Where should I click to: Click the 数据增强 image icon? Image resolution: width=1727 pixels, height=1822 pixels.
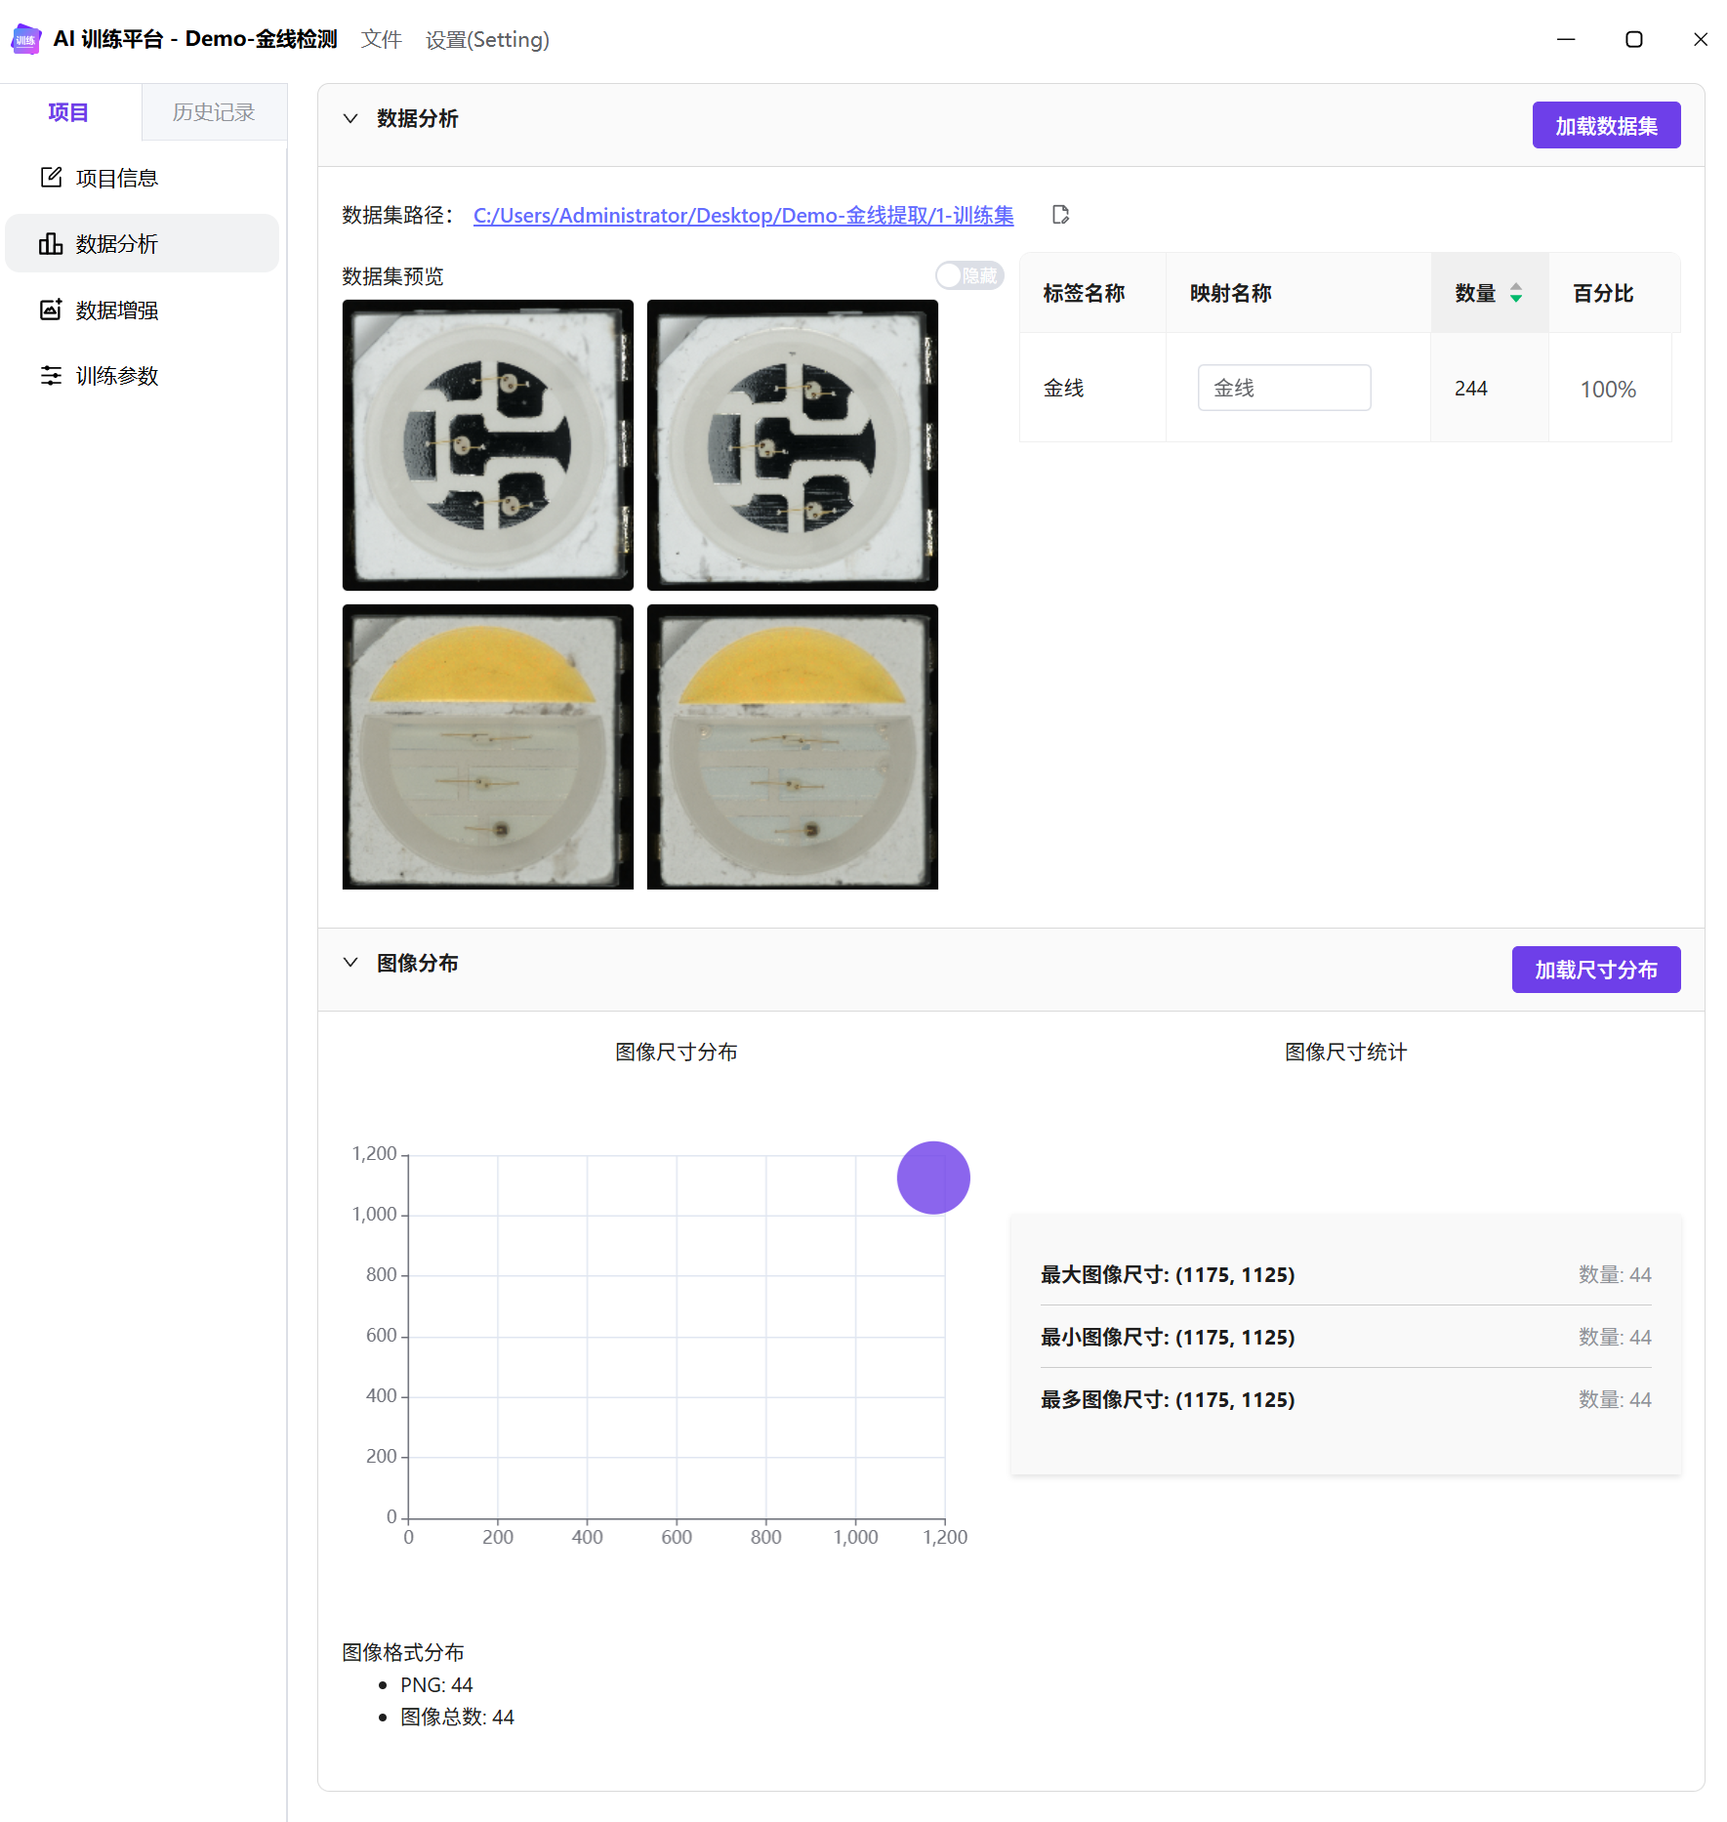point(51,310)
